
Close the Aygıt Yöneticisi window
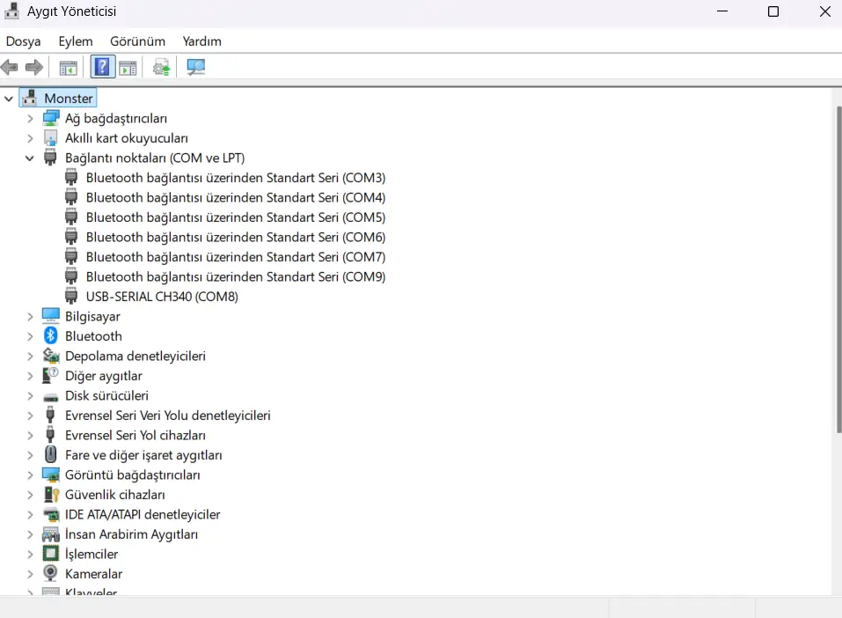pos(824,11)
